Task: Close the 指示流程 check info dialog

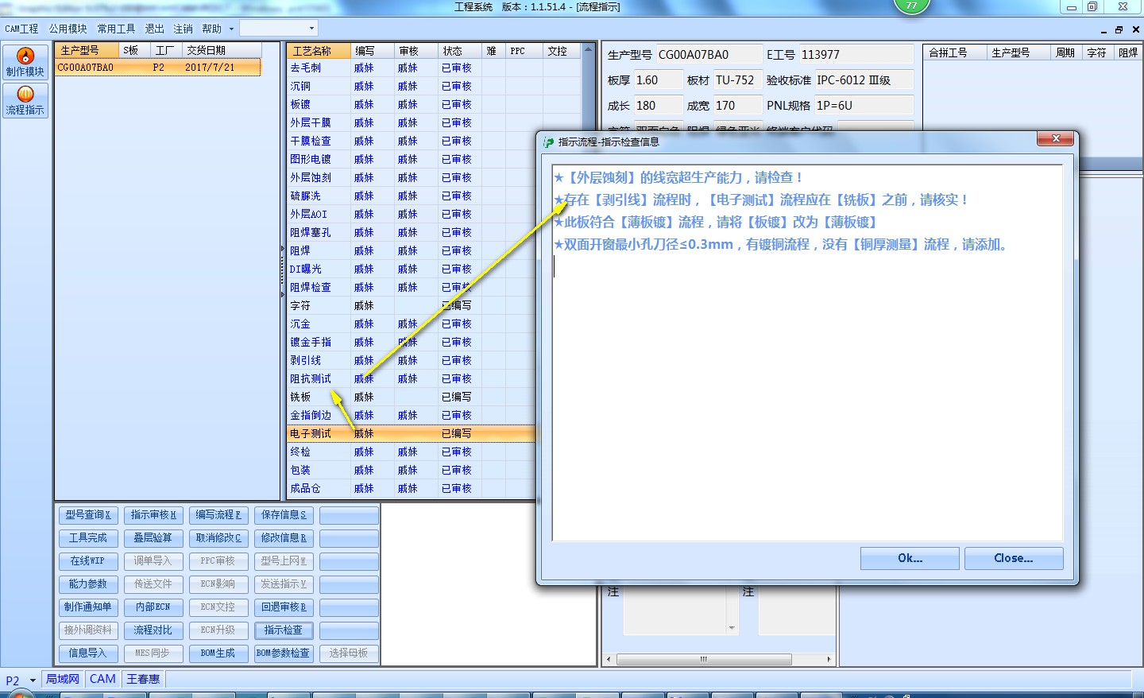Action: tap(1056, 138)
